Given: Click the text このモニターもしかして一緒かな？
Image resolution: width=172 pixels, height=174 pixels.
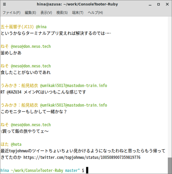Looking at the screenshot, I should (34, 112).
